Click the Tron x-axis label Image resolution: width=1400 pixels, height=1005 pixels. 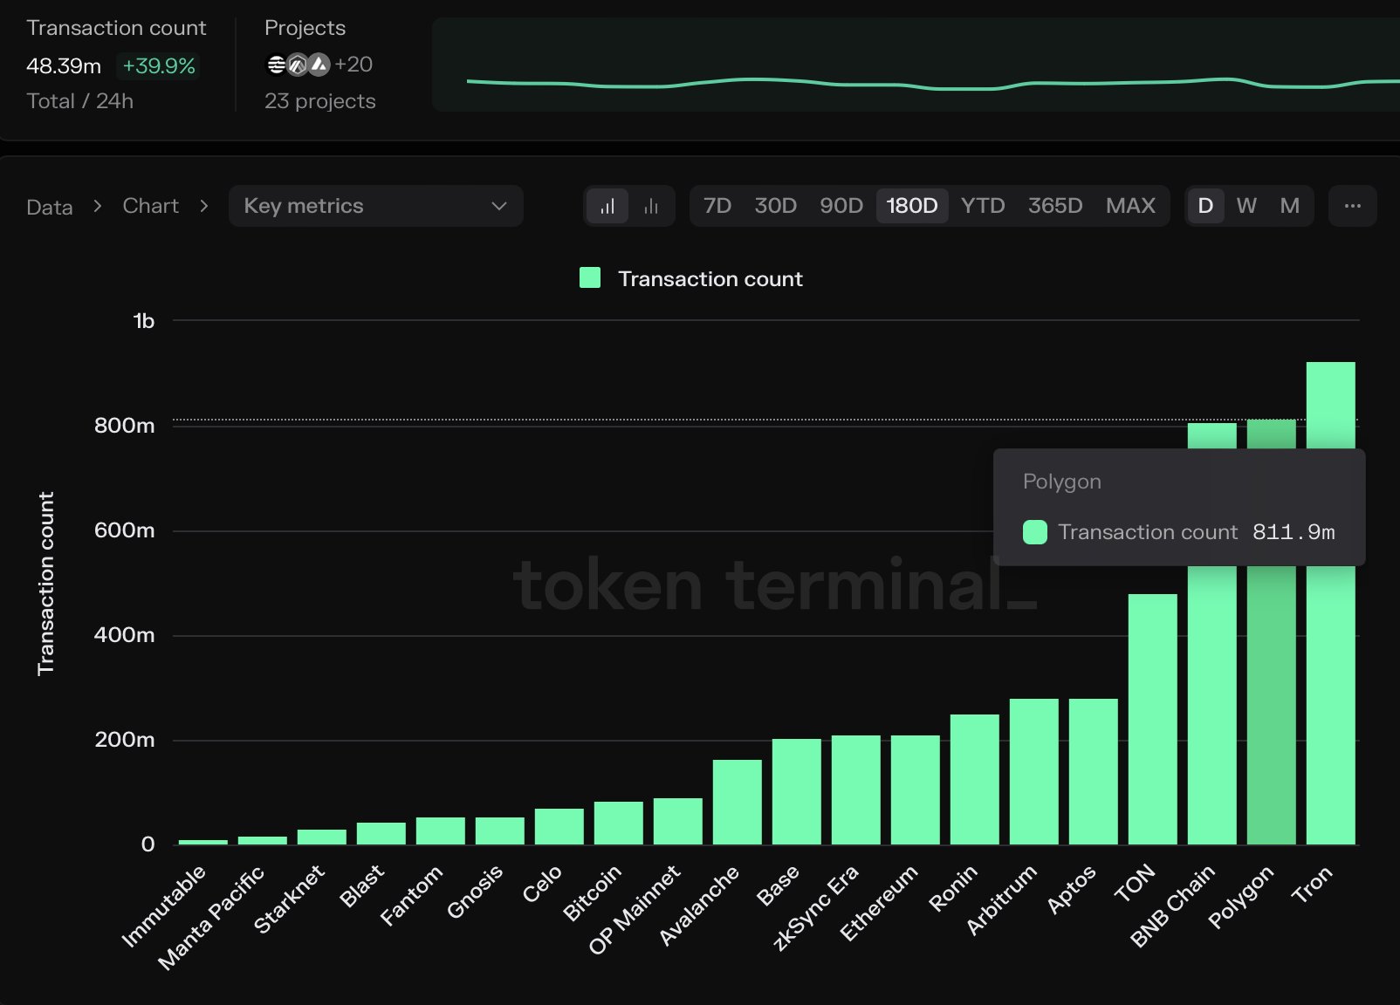pyautogui.click(x=1312, y=884)
